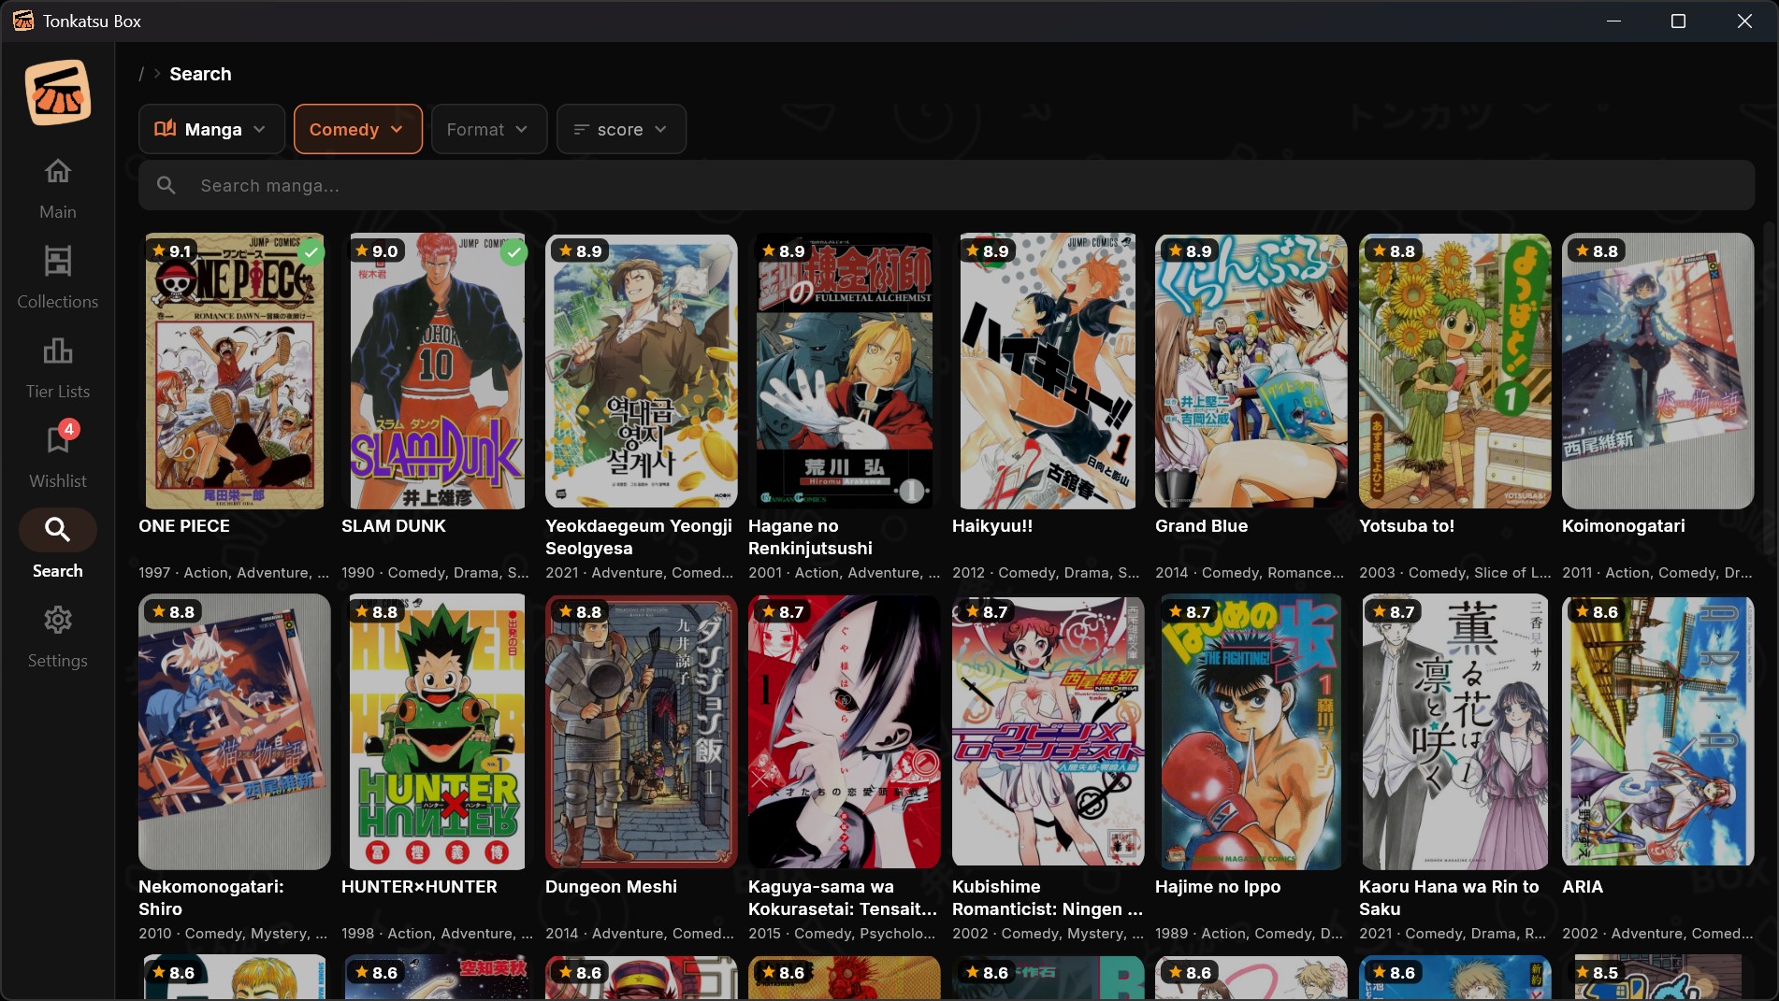Select Search in the breadcrumb trail
This screenshot has width=1779, height=1001.
pos(199,74)
